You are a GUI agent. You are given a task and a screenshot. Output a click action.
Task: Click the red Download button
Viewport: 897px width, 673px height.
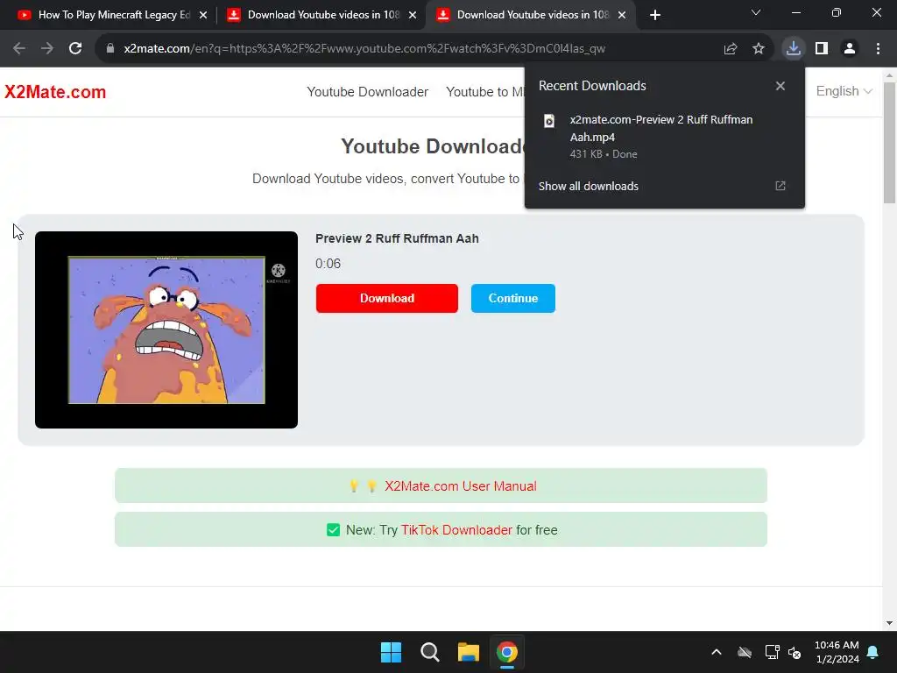click(386, 298)
